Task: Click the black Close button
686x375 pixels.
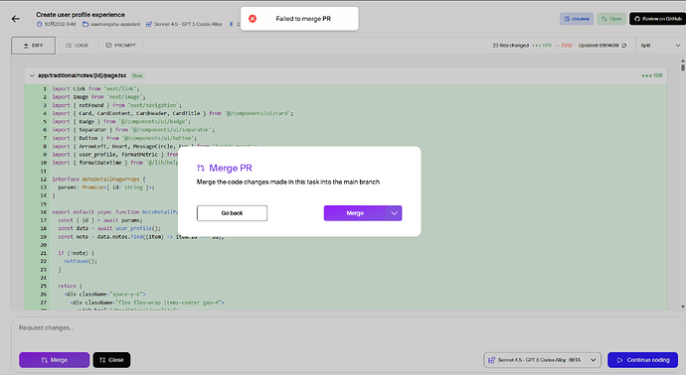Action: pyautogui.click(x=111, y=360)
